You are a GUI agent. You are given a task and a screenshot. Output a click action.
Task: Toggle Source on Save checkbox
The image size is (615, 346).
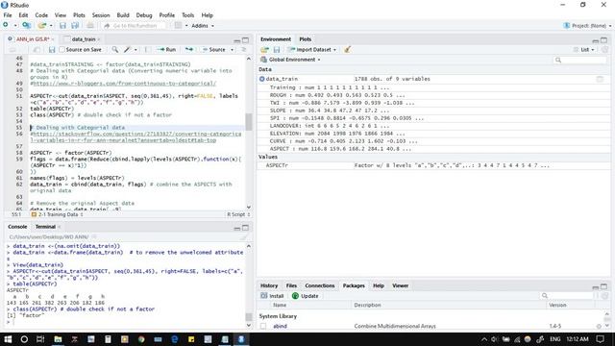point(61,50)
